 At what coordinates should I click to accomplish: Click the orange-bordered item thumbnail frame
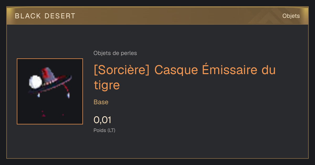50,91
